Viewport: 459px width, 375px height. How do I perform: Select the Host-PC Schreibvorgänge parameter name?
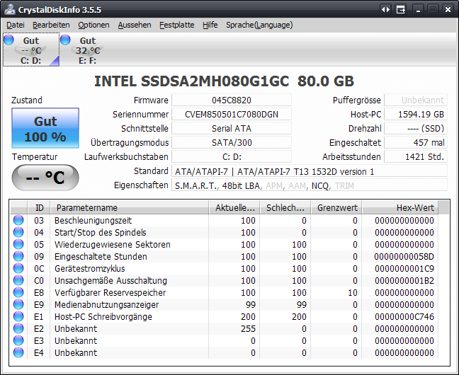(103, 317)
